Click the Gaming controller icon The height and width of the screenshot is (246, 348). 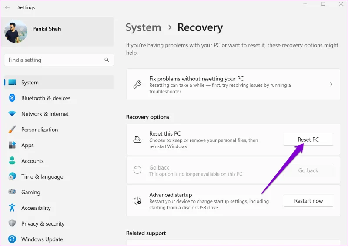click(x=12, y=192)
